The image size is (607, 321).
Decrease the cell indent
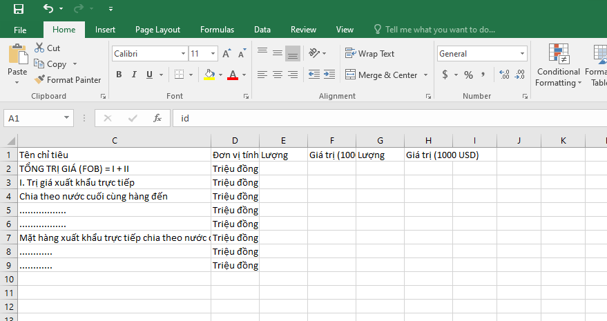[x=314, y=75]
